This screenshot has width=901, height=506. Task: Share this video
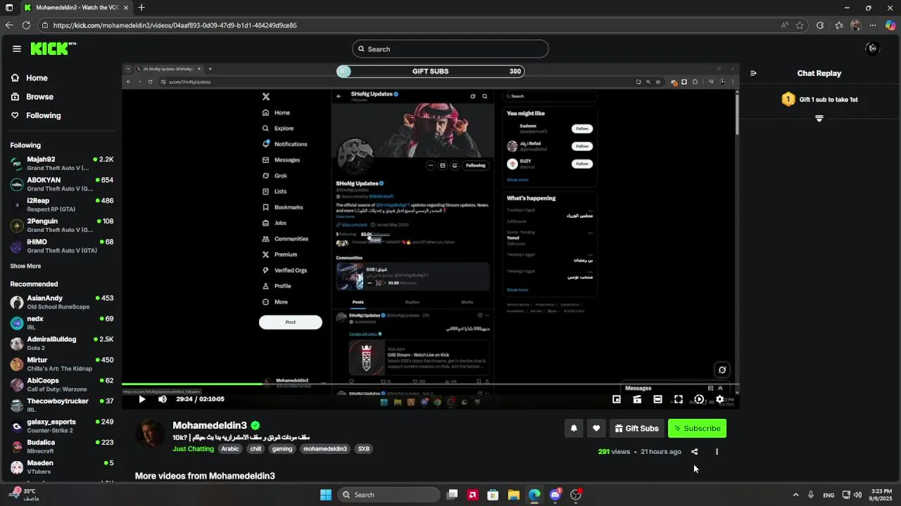coord(695,452)
